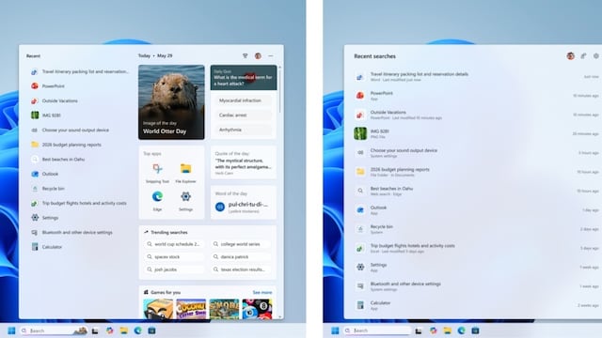Open the Quote of the day card

244,162
